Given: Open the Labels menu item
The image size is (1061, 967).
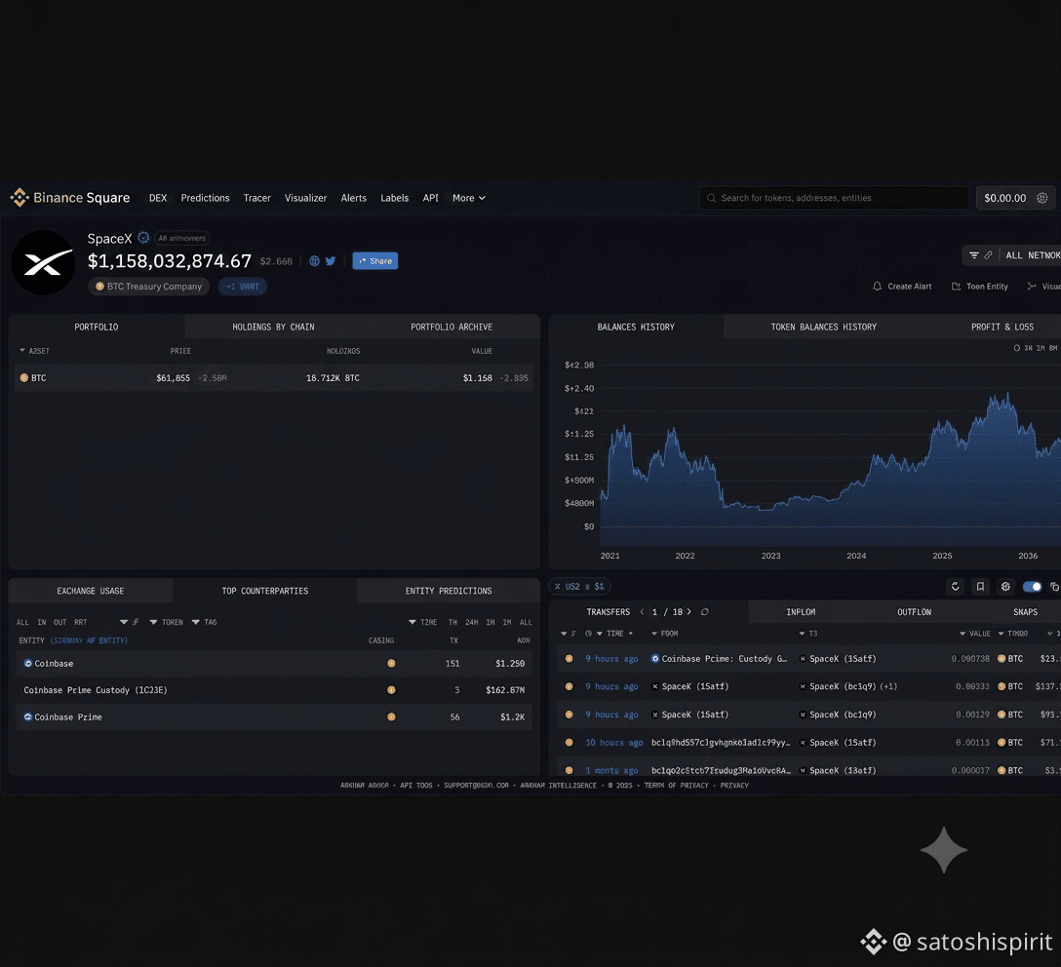Looking at the screenshot, I should pos(395,198).
